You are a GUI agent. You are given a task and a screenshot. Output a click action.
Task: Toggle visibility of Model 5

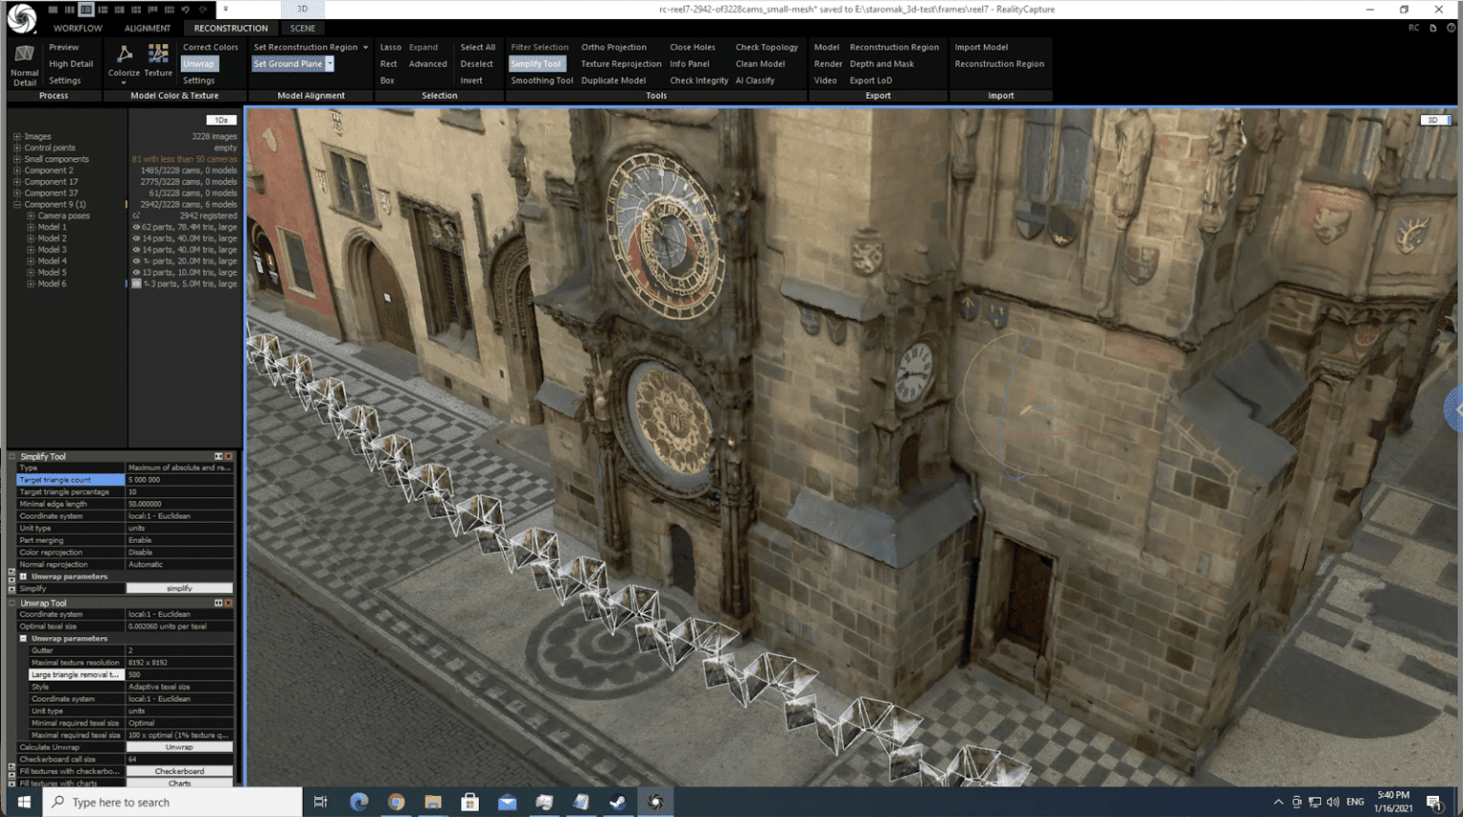click(x=136, y=271)
